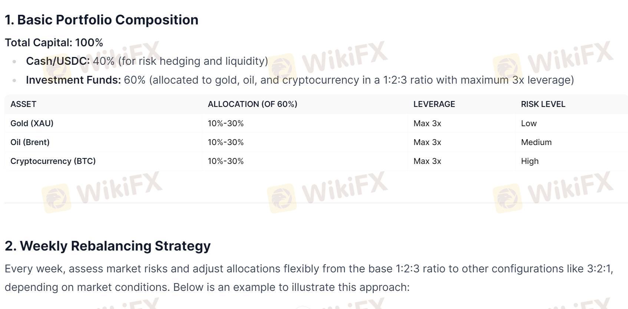628x309 pixels.
Task: Click the High risk level cell
Action: (x=530, y=161)
